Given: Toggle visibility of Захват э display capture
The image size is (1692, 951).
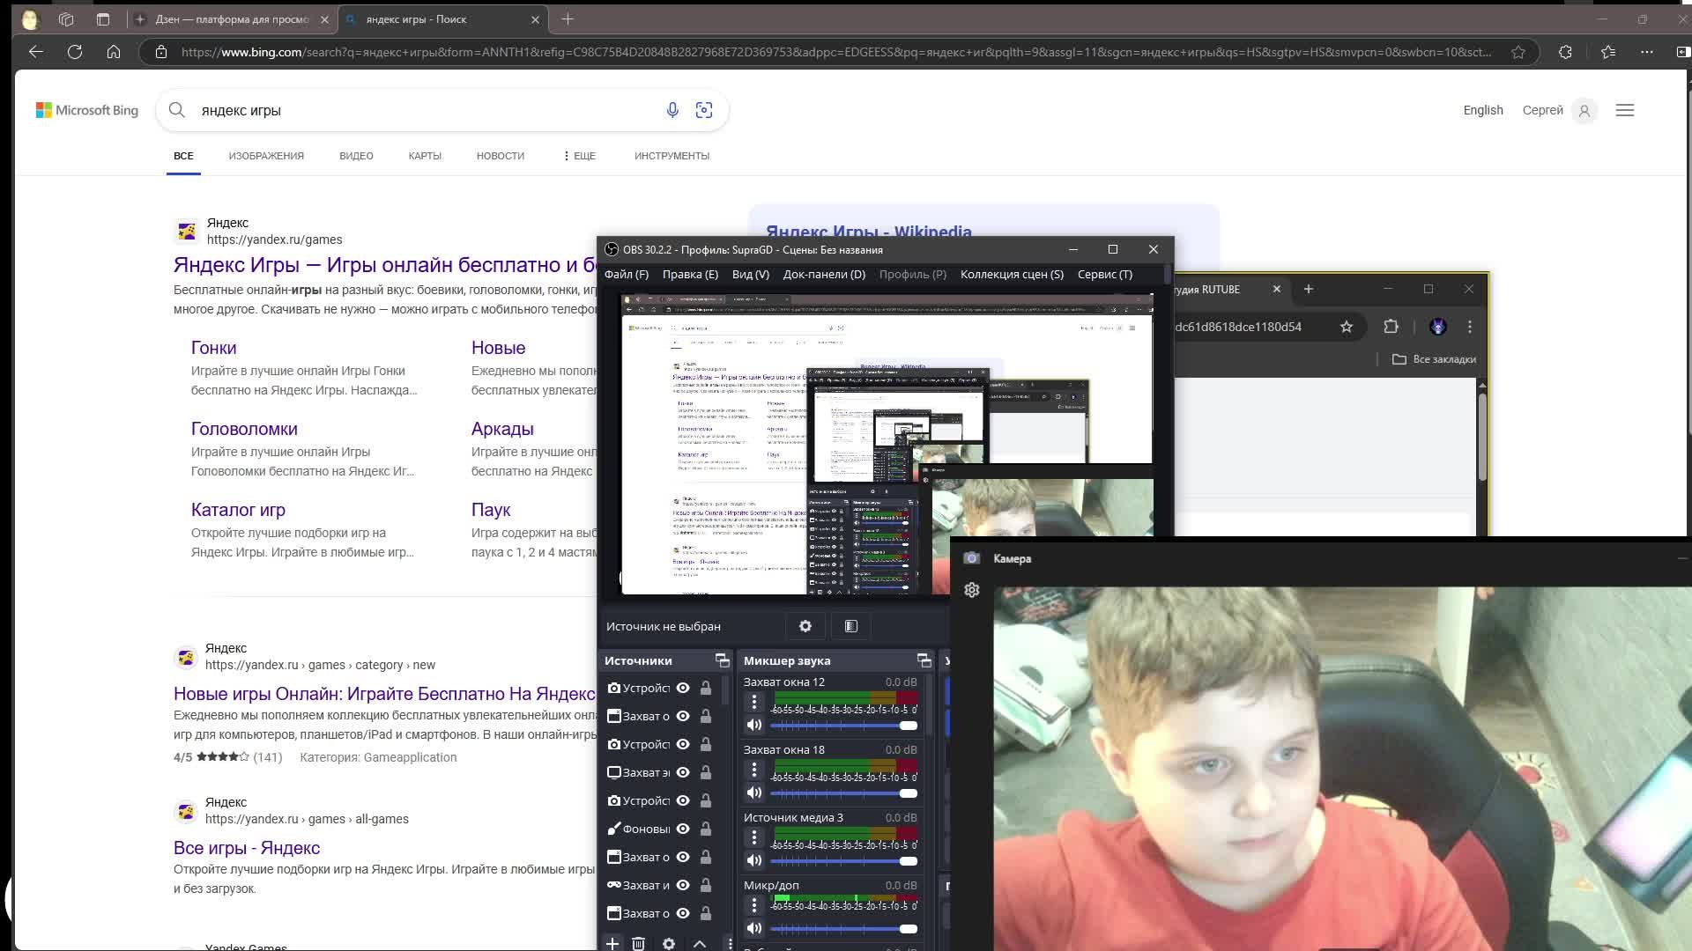Looking at the screenshot, I should [x=683, y=772].
